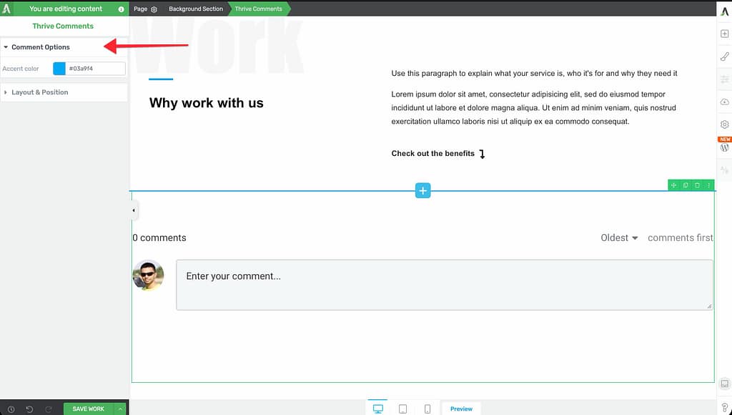Switch to desktop preview mode
Viewport: 732px width, 415px height.
coord(378,409)
